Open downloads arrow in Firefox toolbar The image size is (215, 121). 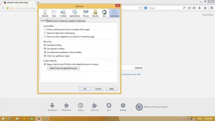pos(200,8)
